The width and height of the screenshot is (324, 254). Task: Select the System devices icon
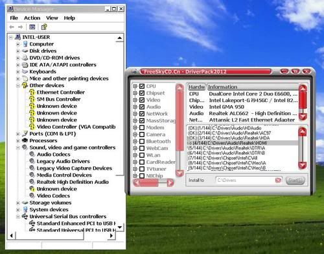click(x=25, y=210)
